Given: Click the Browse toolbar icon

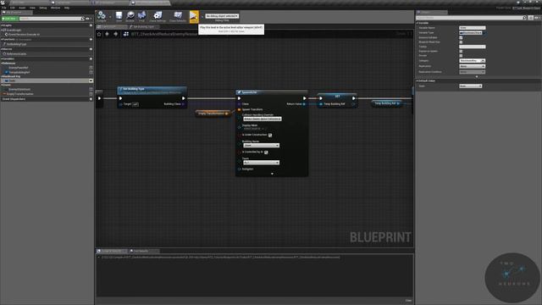Looking at the screenshot, I should 130,16.
